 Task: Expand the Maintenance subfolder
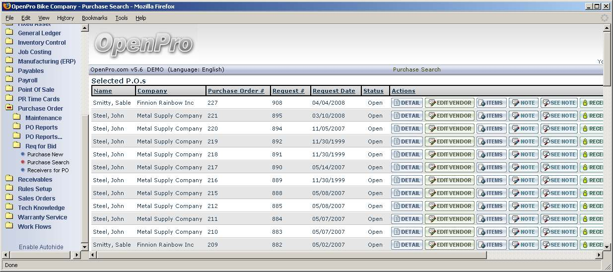pyautogui.click(x=43, y=118)
